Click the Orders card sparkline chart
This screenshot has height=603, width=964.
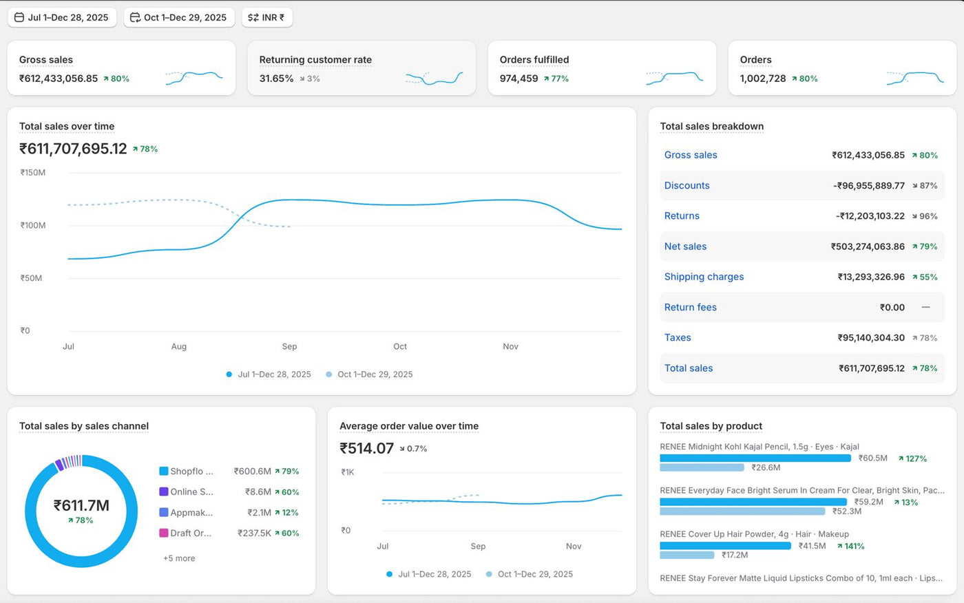pos(915,78)
